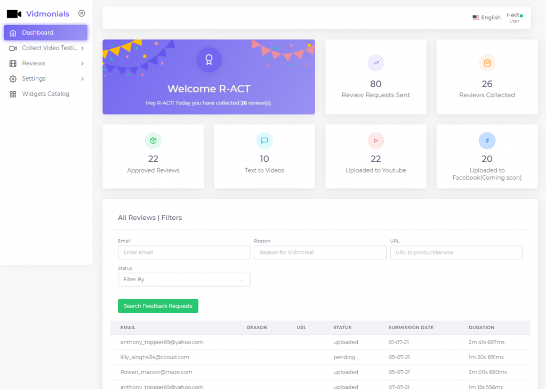Select Uploaded to Facebook(Coming soon) label
This screenshot has height=389, width=546.
(487, 174)
